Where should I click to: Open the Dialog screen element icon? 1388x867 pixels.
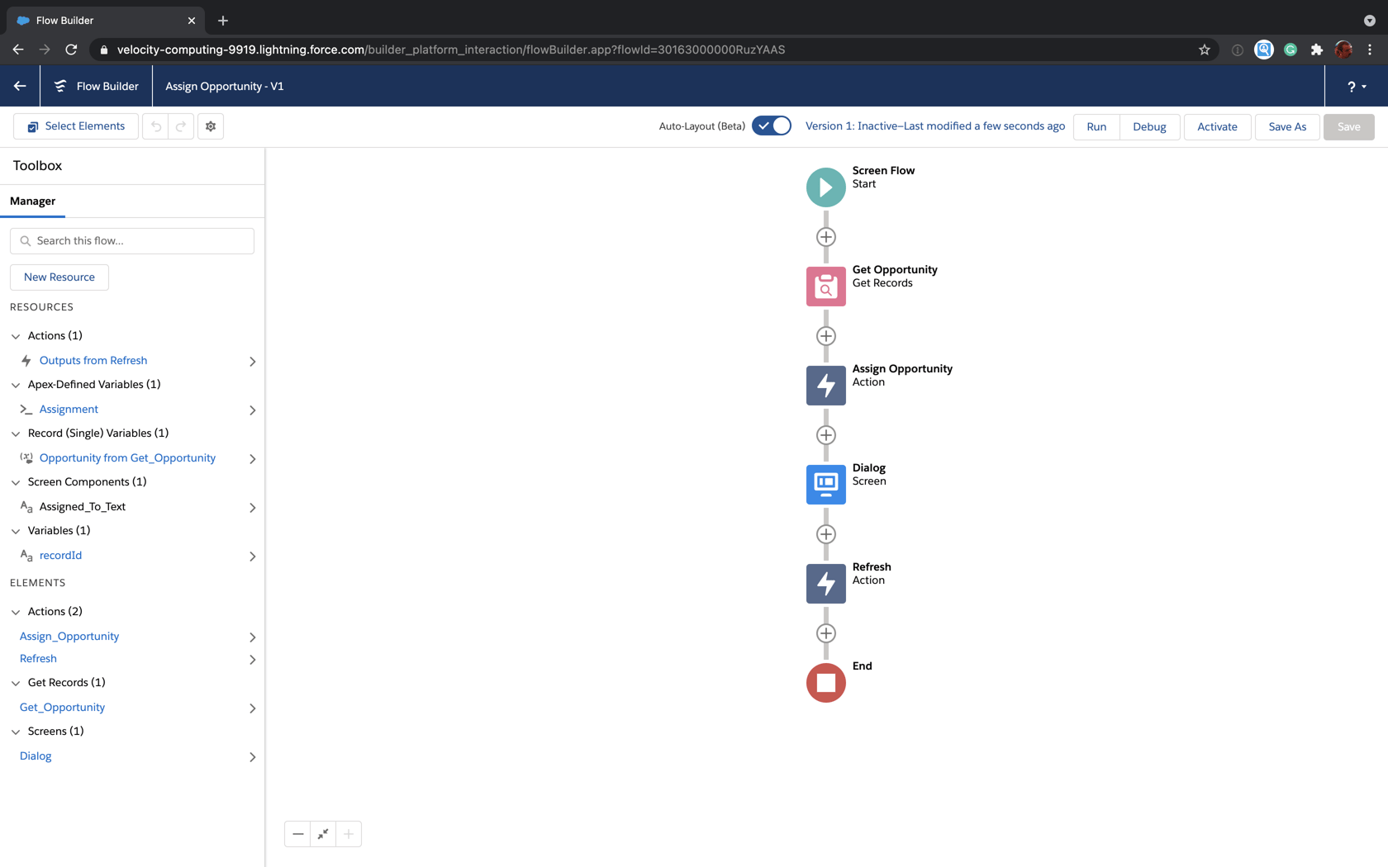(x=825, y=485)
